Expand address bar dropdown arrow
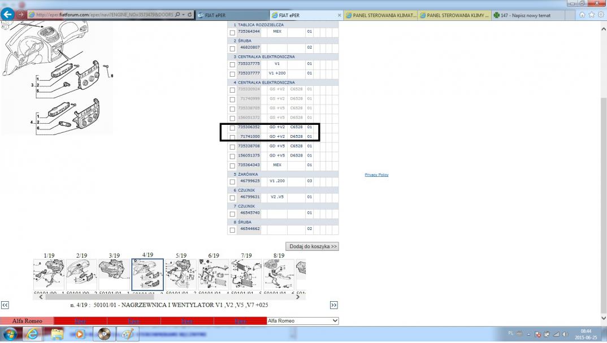 point(183,15)
